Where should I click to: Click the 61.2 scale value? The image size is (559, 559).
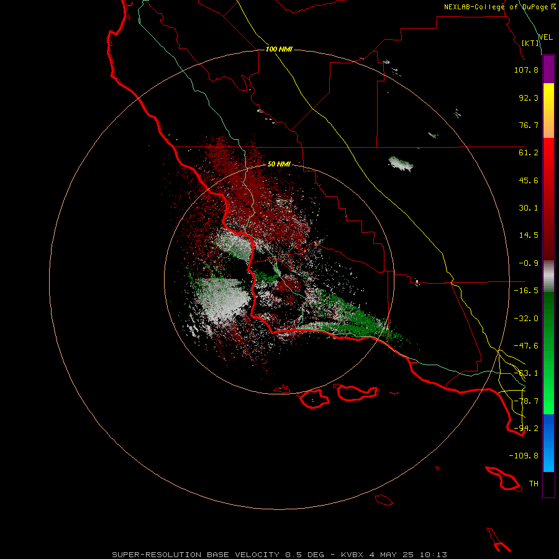(x=529, y=153)
